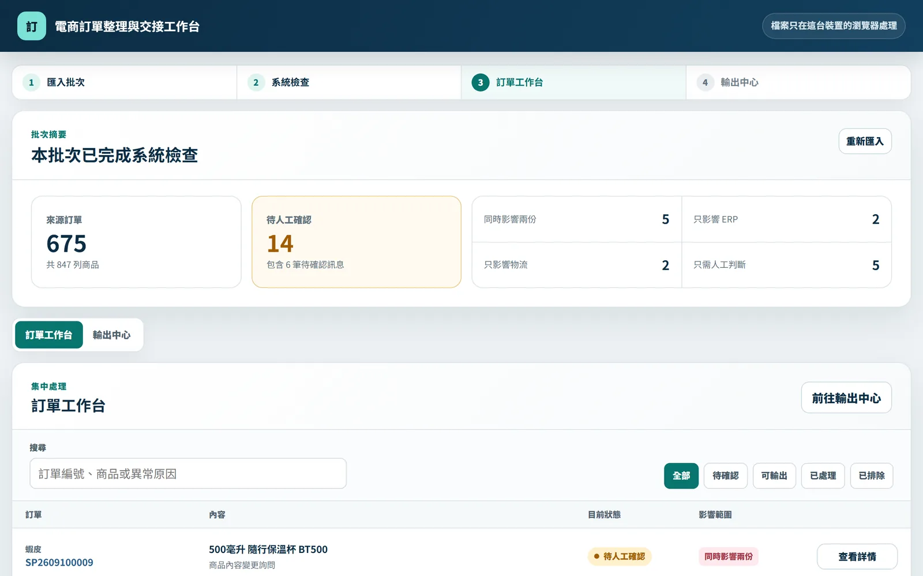
Task: Click 只需人工判斷 count row
Action: (787, 265)
